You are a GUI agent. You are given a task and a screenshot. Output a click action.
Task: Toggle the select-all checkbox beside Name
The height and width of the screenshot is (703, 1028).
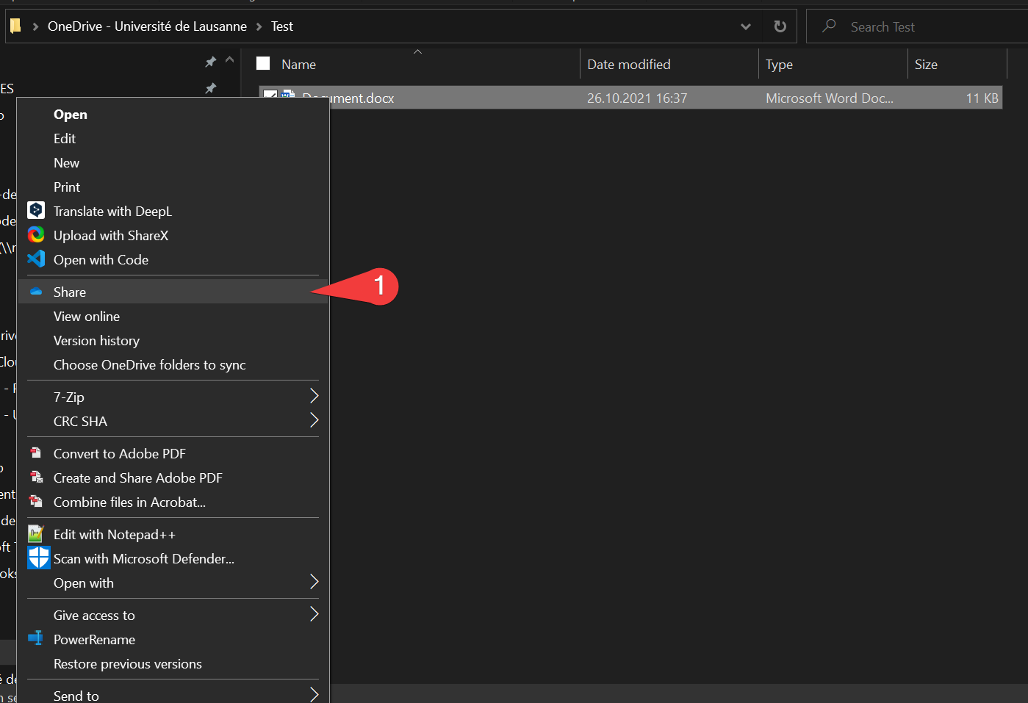(263, 64)
